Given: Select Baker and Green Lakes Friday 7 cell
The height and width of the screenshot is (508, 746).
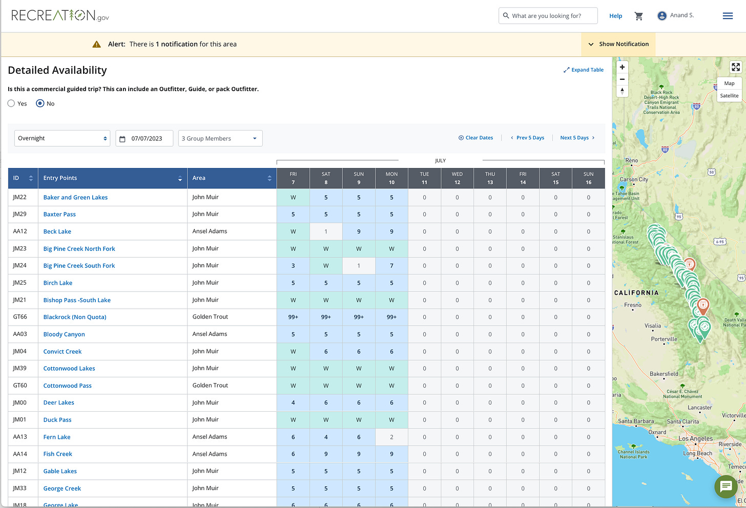Looking at the screenshot, I should point(293,197).
